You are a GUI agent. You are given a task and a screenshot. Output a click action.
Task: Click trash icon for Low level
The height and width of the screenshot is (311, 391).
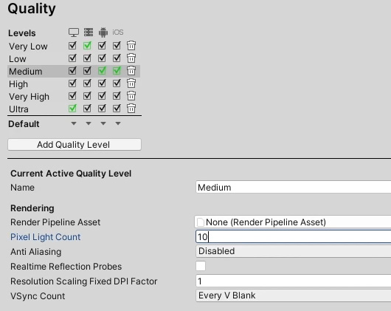click(131, 58)
